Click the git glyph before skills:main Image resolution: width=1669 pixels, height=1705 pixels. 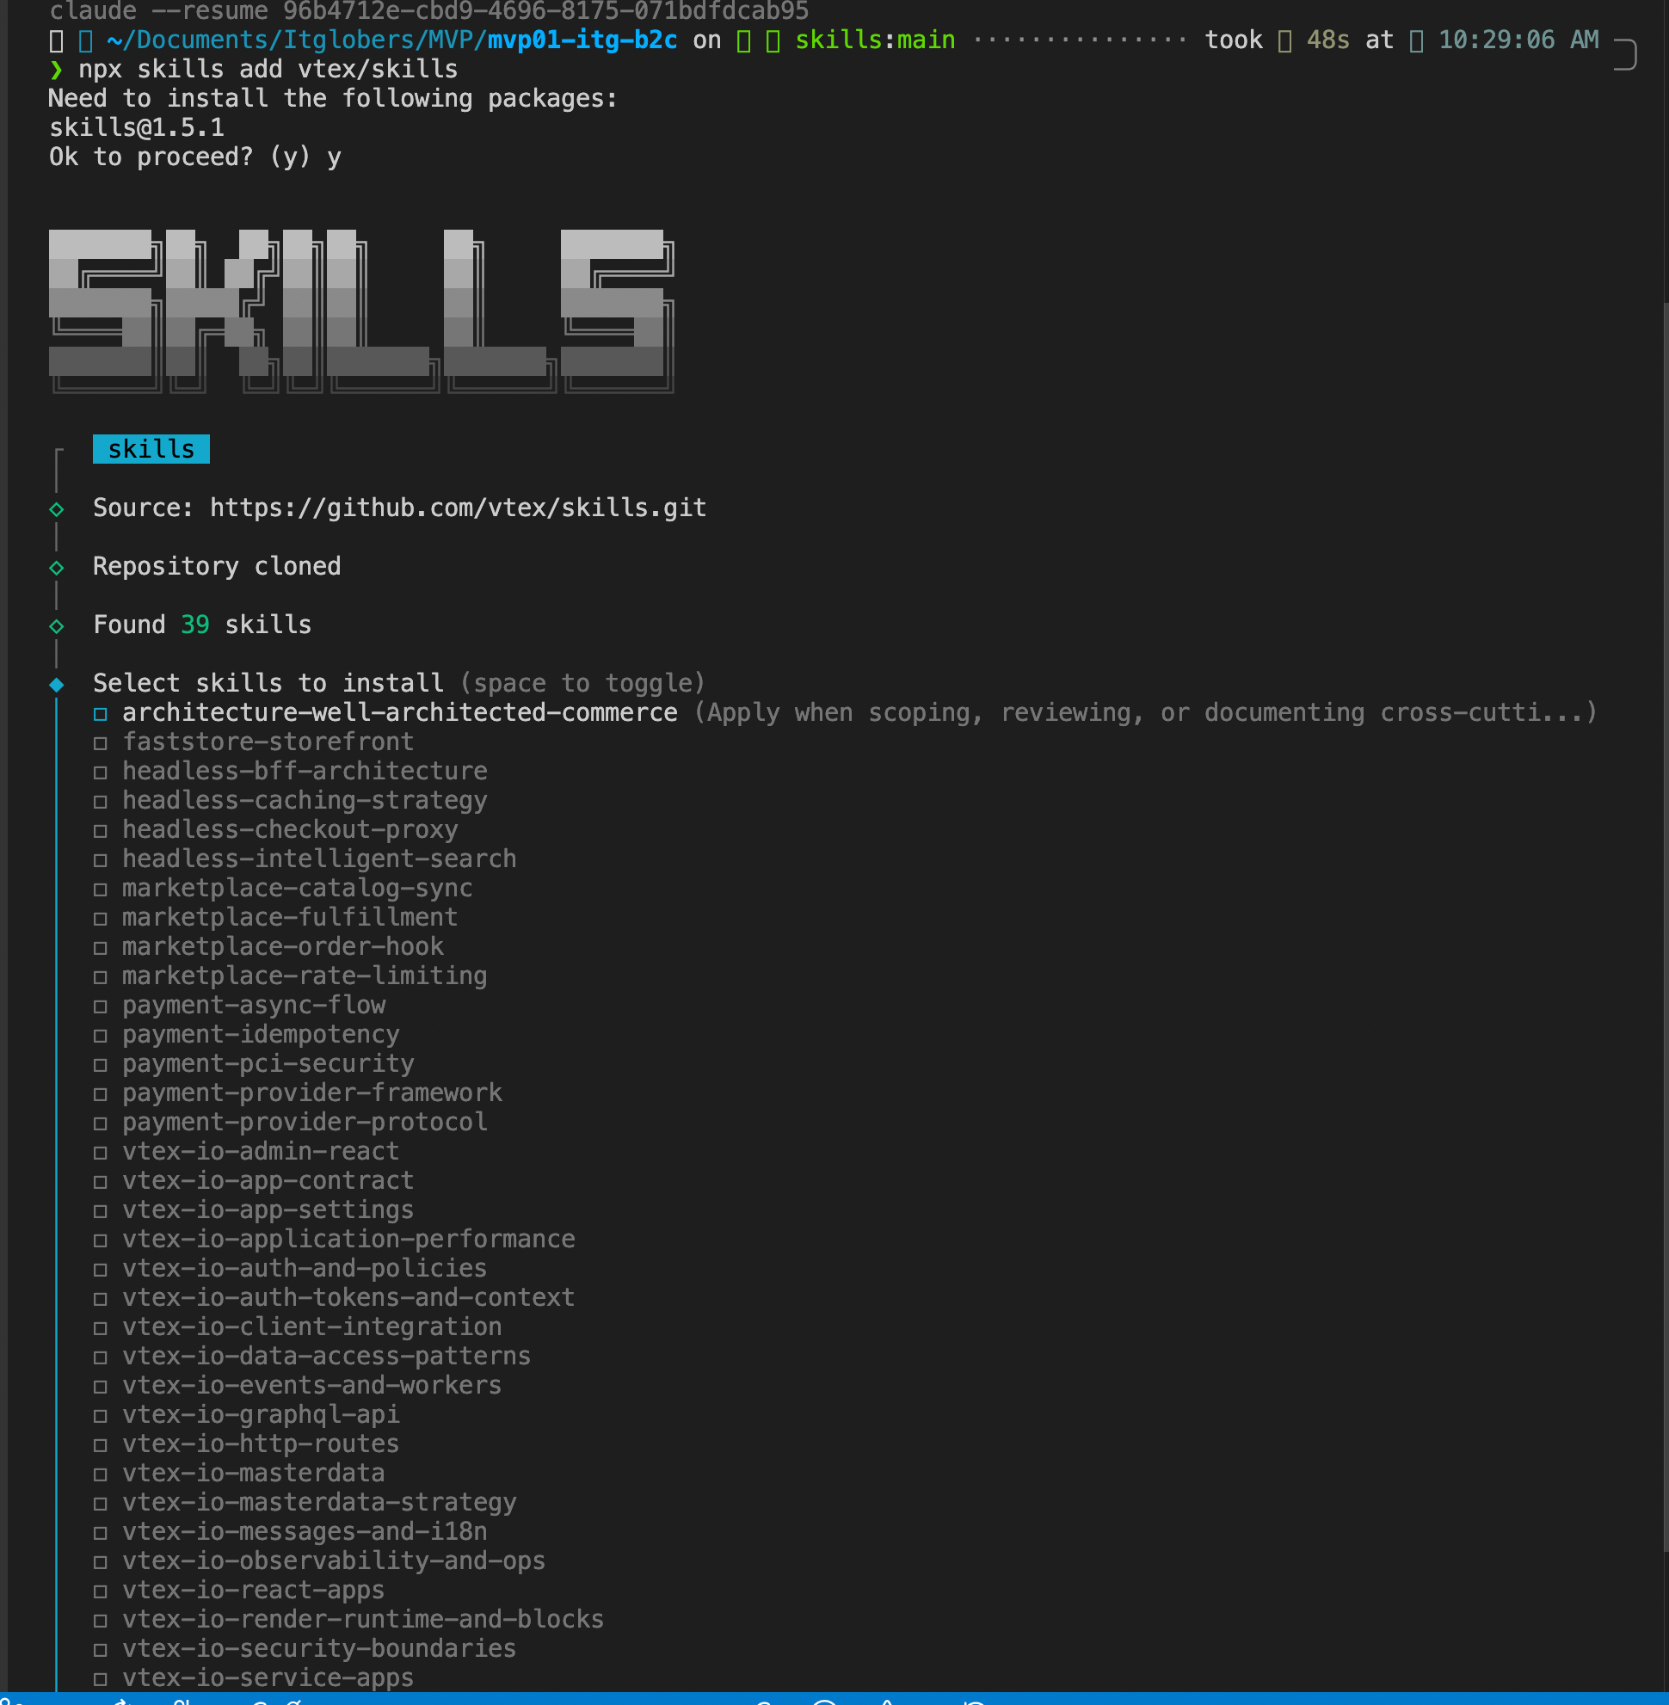773,40
